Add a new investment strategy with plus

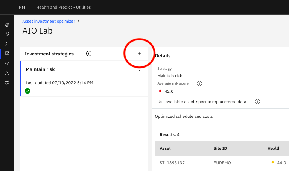pos(139,54)
